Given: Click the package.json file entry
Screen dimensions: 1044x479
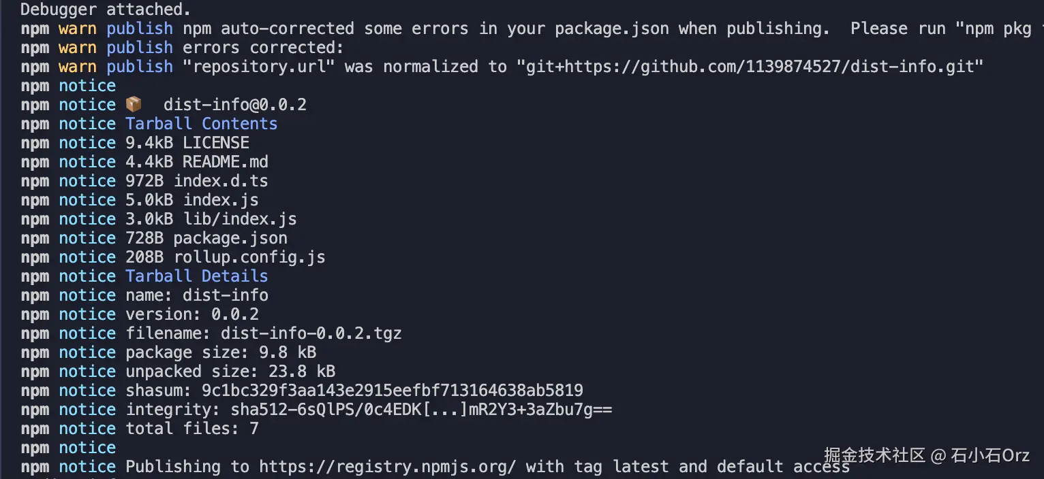Looking at the screenshot, I should click(230, 238).
